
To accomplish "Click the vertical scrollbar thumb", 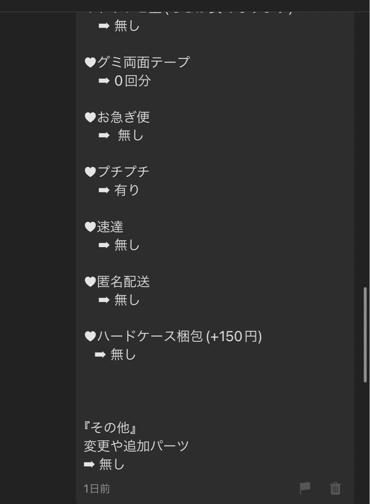I will (365, 335).
